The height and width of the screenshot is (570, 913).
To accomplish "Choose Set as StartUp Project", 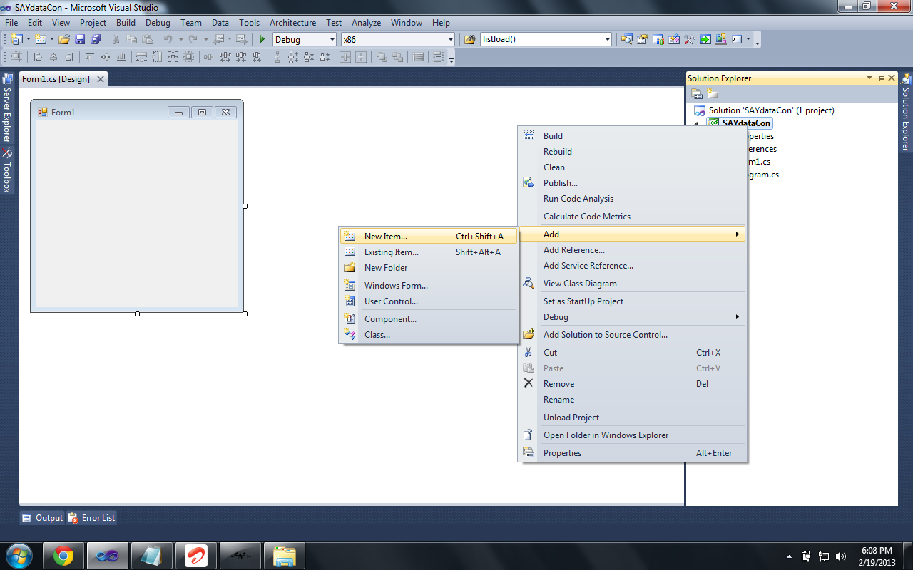I will (x=632, y=301).
